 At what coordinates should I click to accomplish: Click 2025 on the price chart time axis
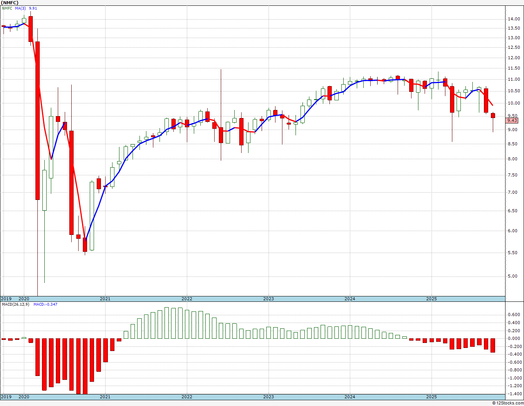432,299
